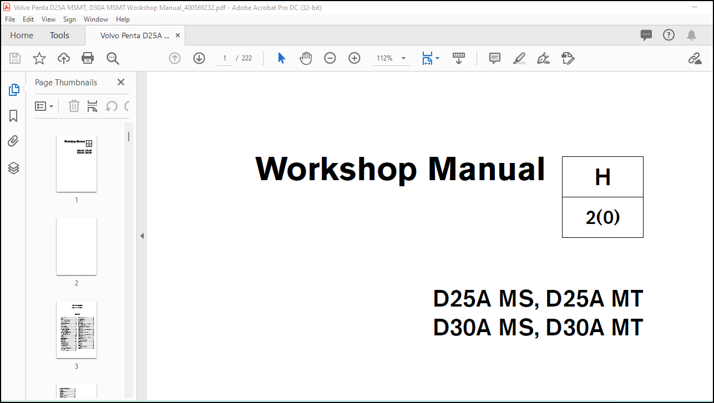
Task: Click the Stamp tool icon
Action: click(x=568, y=58)
